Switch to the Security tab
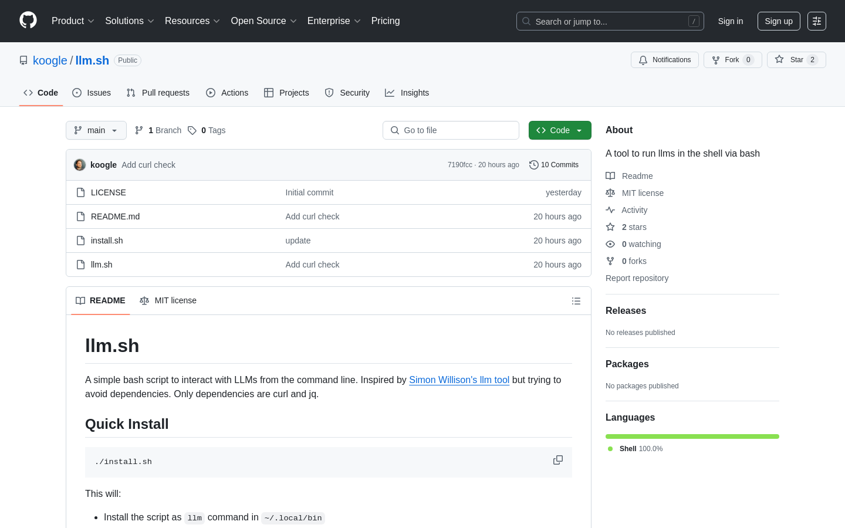This screenshot has width=845, height=528. [347, 93]
